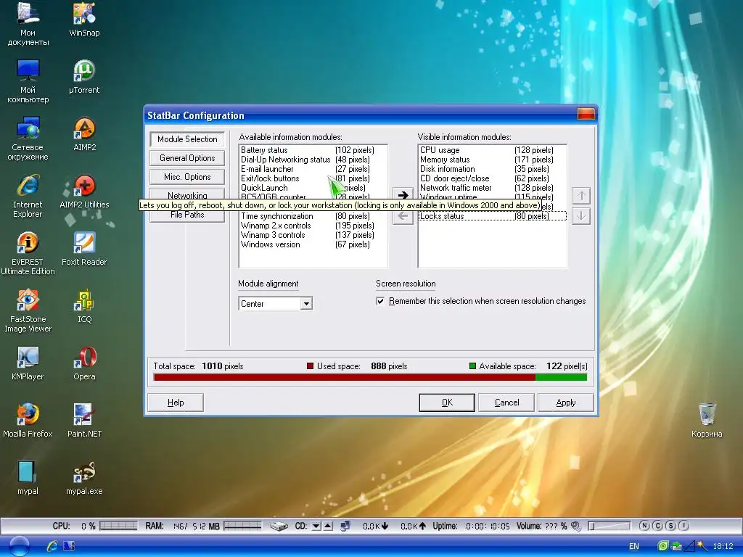
Task: Switch to Module Selection tab
Action: [187, 139]
